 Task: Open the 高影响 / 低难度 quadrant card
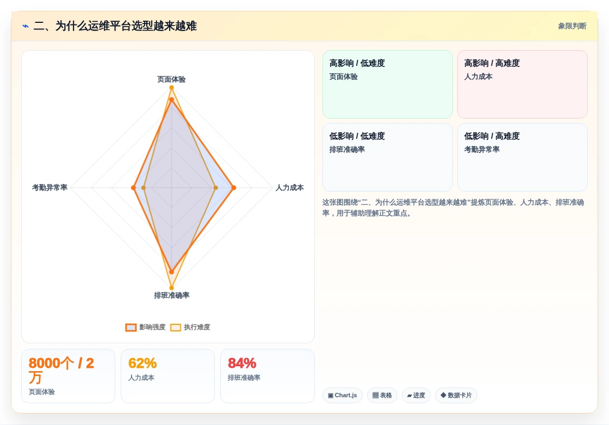coord(388,84)
